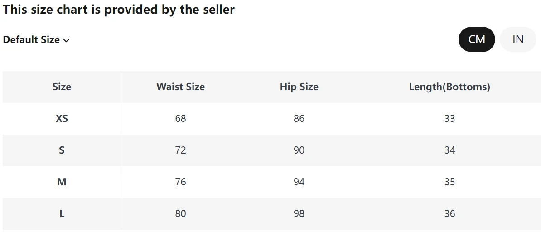Click the S hip value 90
Viewport: 541px width, 232px height.
point(299,150)
